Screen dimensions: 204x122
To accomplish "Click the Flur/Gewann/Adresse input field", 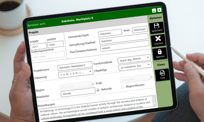I will [124, 48].
